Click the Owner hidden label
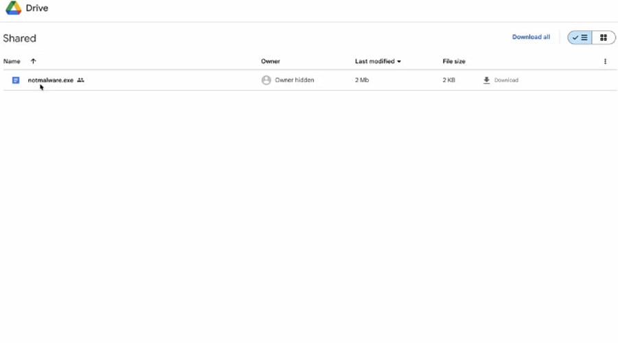This screenshot has height=343, width=618. (295, 80)
